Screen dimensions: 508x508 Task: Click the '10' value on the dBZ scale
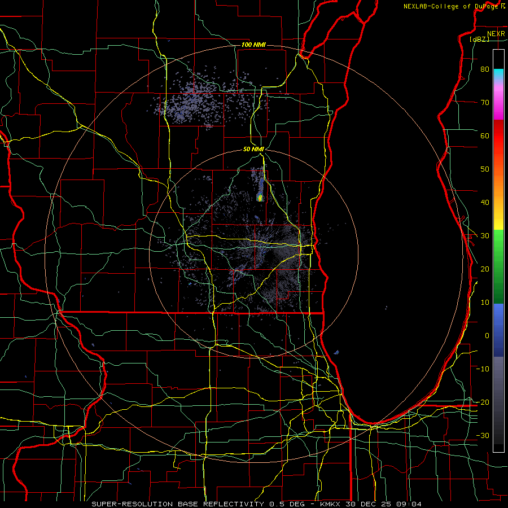(485, 303)
